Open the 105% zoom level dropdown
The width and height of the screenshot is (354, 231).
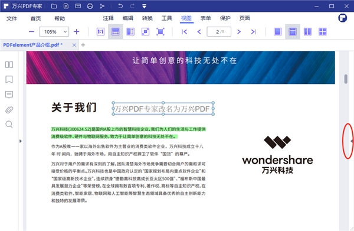(54, 32)
